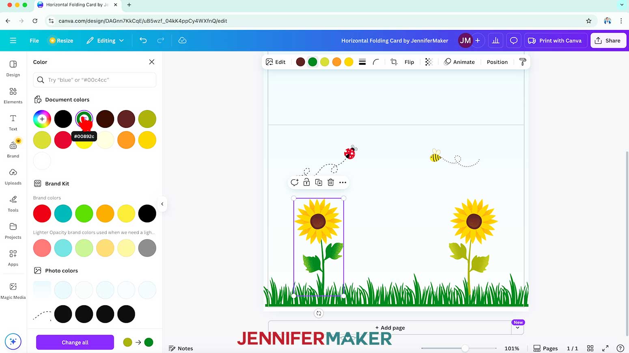Open the corner rounding tool
Image resolution: width=629 pixels, height=353 pixels.
tap(376, 62)
